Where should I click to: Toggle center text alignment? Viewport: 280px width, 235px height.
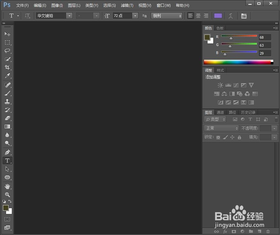pyautogui.click(x=198, y=16)
